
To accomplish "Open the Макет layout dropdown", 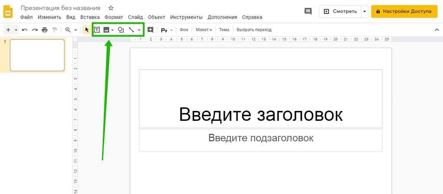I will pos(204,30).
